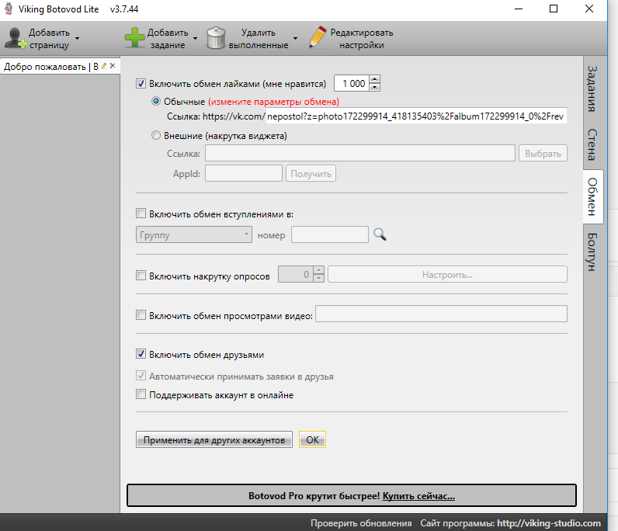The width and height of the screenshot is (618, 531).
Task: Switch to the Болтун side tab
Action: (x=592, y=252)
